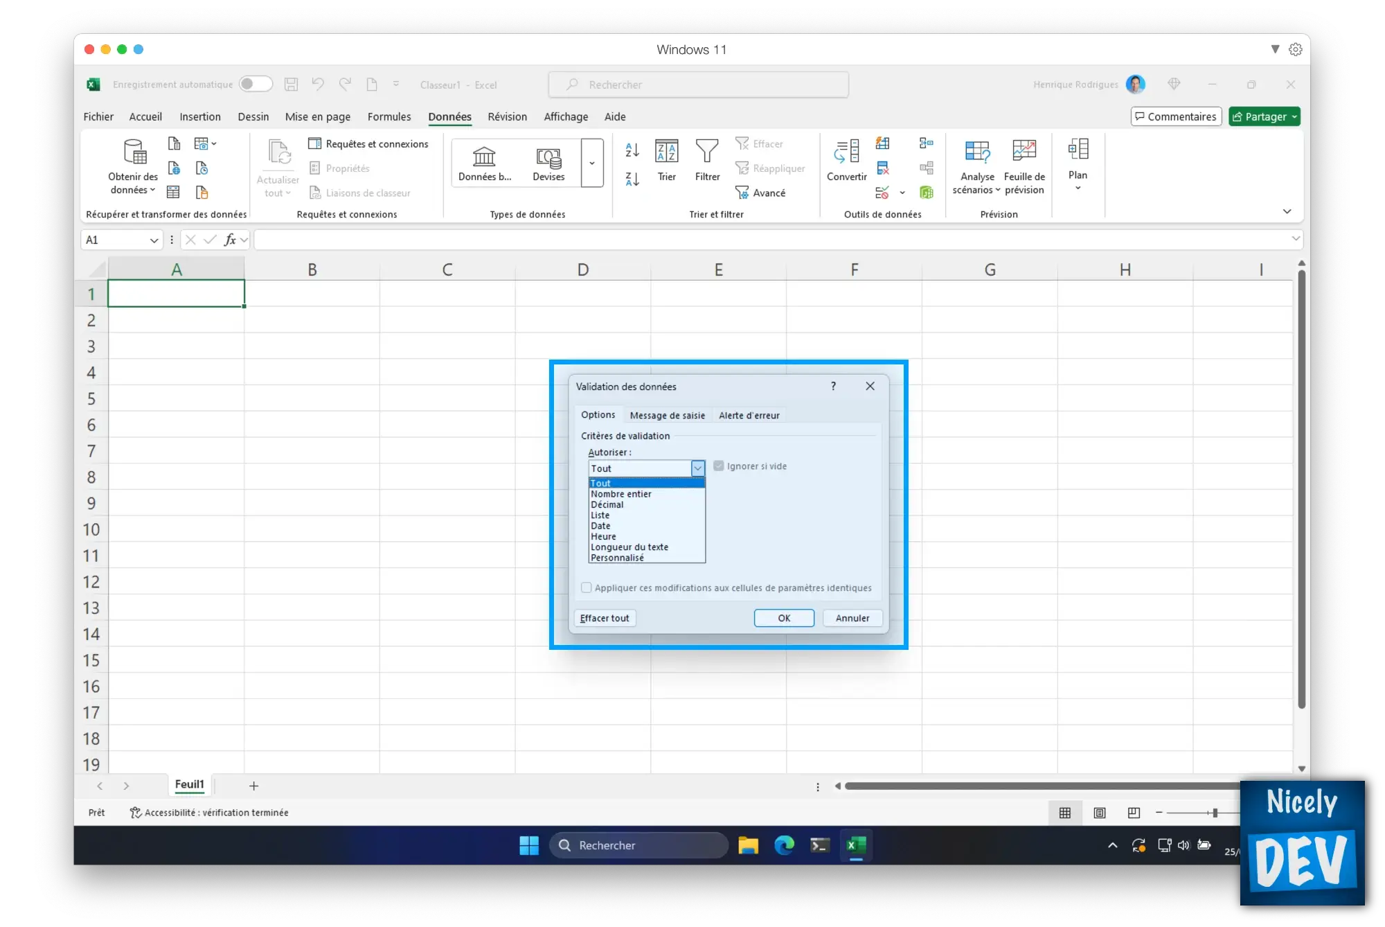Add a new sheet with plus button
This screenshot has height=927, width=1385.
[x=253, y=786]
